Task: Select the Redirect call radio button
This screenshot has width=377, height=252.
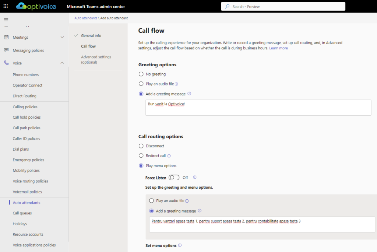Action: [141, 156]
